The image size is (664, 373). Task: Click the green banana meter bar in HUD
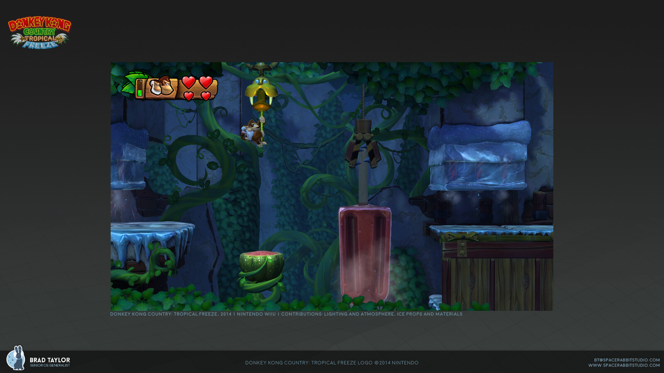(x=140, y=88)
